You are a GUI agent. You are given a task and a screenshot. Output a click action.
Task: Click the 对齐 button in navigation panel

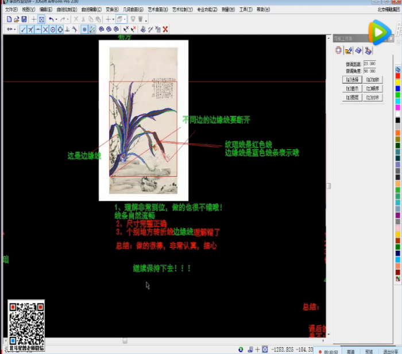tap(373, 98)
